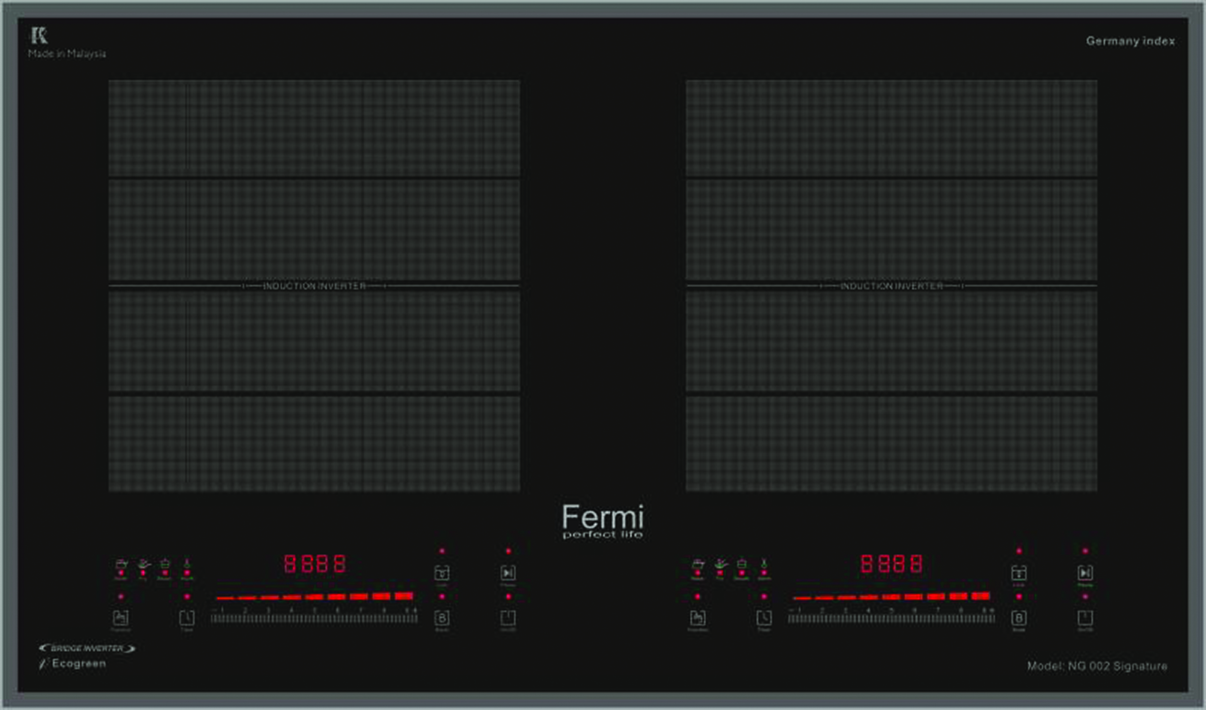1206x710 pixels.
Task: Pause cooking using right panel Pause button
Action: (1085, 573)
